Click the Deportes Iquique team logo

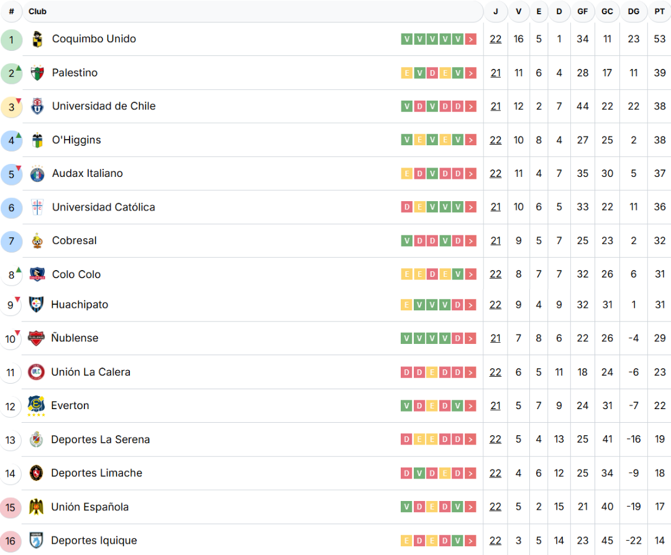(x=37, y=541)
